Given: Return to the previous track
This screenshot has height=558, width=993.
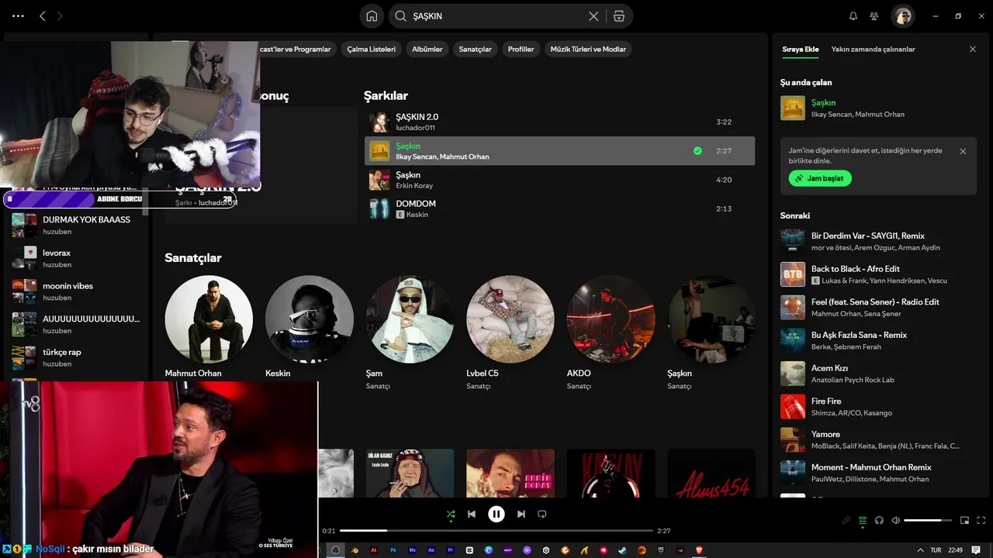Looking at the screenshot, I should 472,514.
